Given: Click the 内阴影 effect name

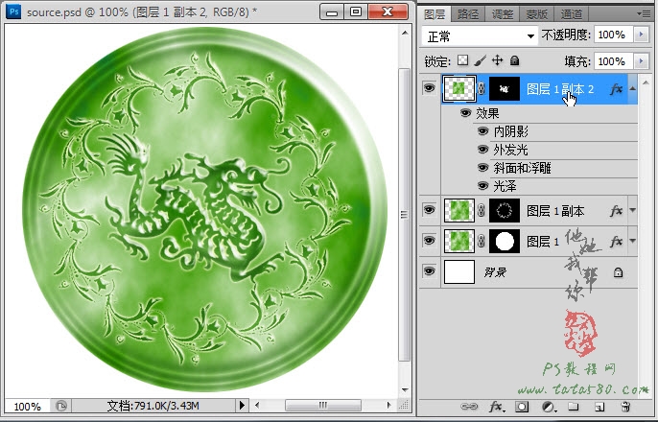Looking at the screenshot, I should tap(510, 131).
